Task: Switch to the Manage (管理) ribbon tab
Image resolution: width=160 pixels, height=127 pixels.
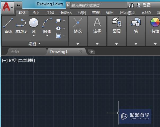Action: point(96,13)
